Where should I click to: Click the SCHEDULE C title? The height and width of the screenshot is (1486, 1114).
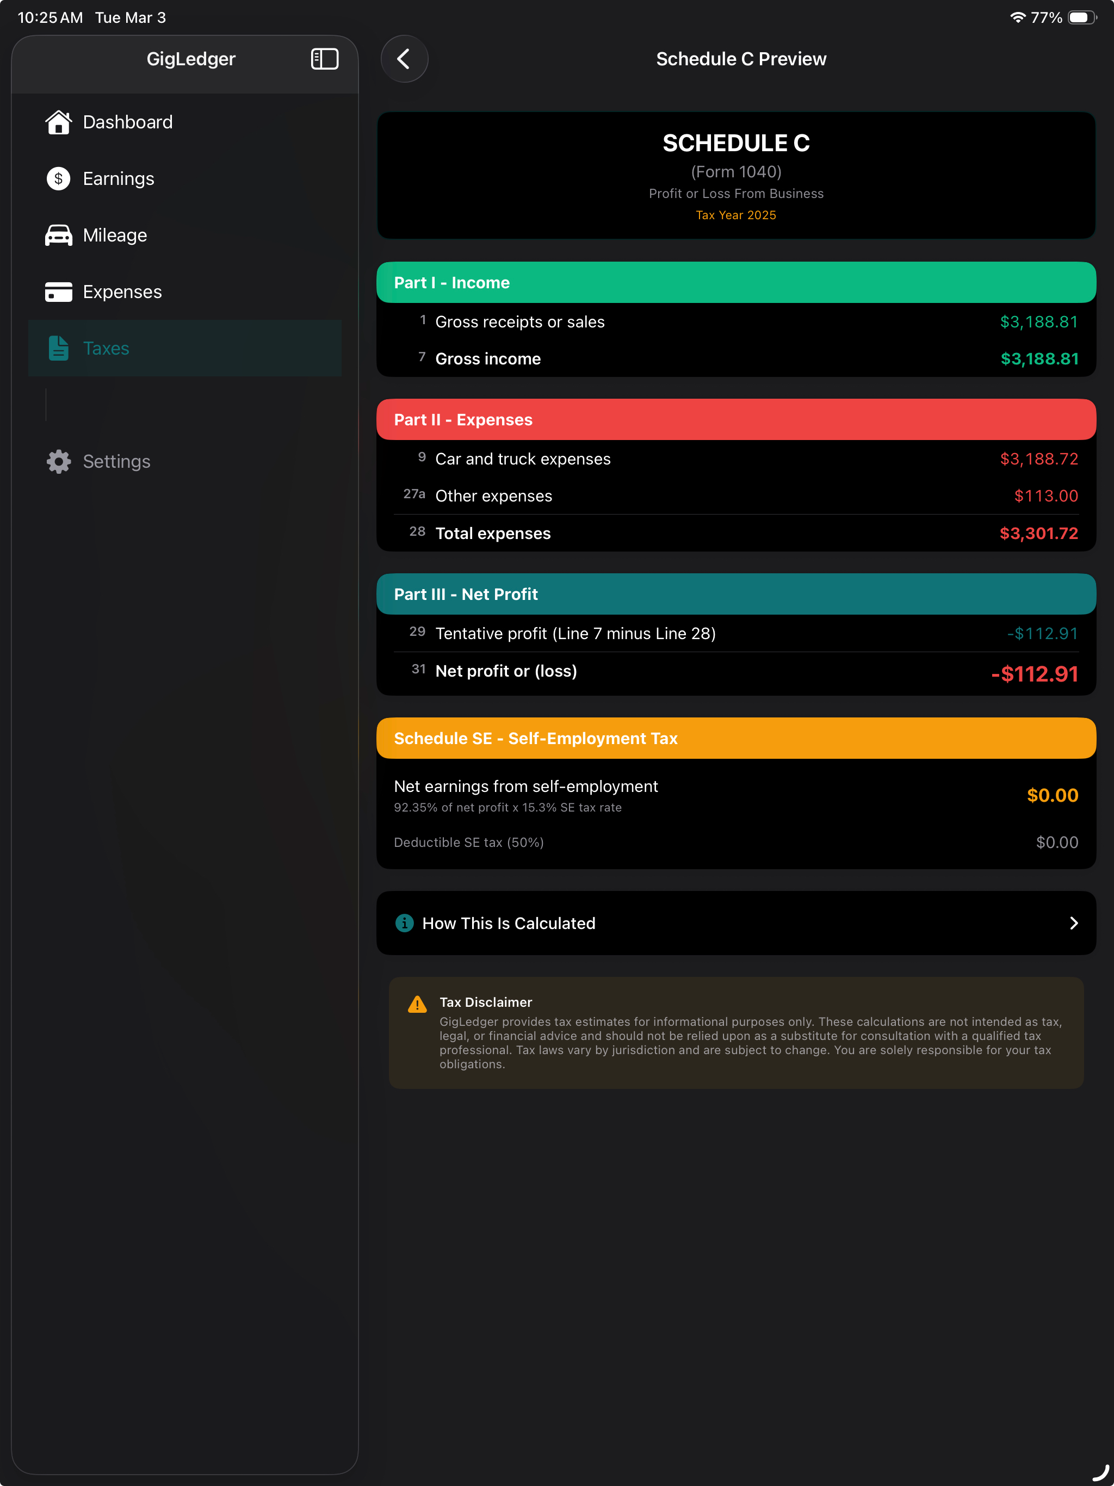tap(737, 143)
